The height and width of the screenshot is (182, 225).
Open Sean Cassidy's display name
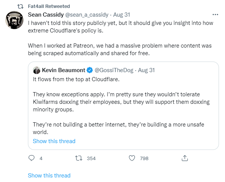[x=46, y=15]
